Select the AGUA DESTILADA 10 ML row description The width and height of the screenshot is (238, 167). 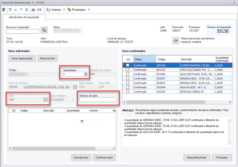tap(197, 74)
